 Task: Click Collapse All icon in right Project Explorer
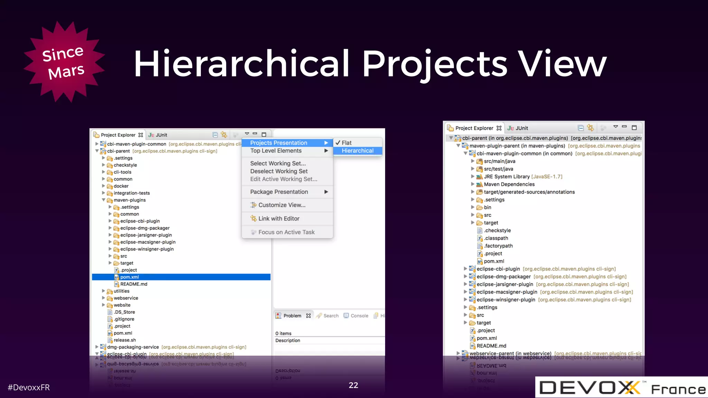[581, 128]
